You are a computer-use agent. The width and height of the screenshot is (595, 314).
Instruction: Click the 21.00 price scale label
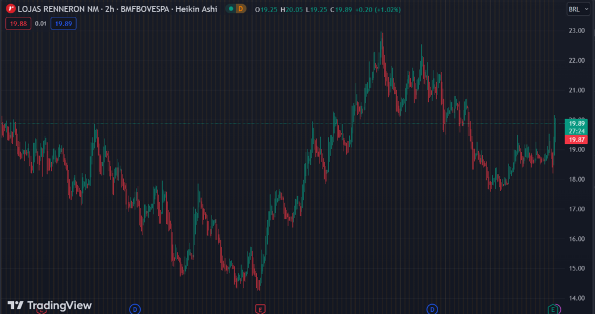576,90
